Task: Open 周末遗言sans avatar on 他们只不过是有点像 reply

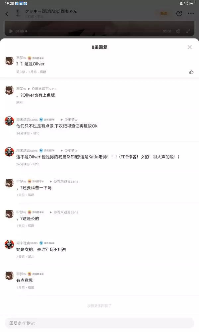Action: [x=9, y=121]
